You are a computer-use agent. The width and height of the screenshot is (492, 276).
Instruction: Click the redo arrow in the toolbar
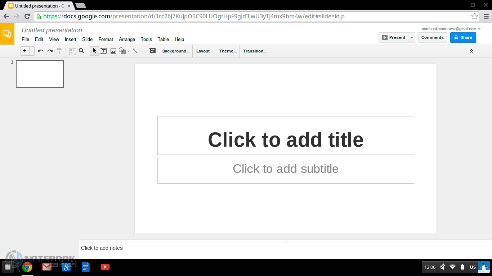50,51
